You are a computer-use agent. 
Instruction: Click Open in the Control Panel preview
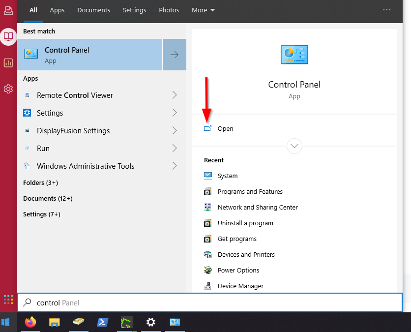point(226,129)
